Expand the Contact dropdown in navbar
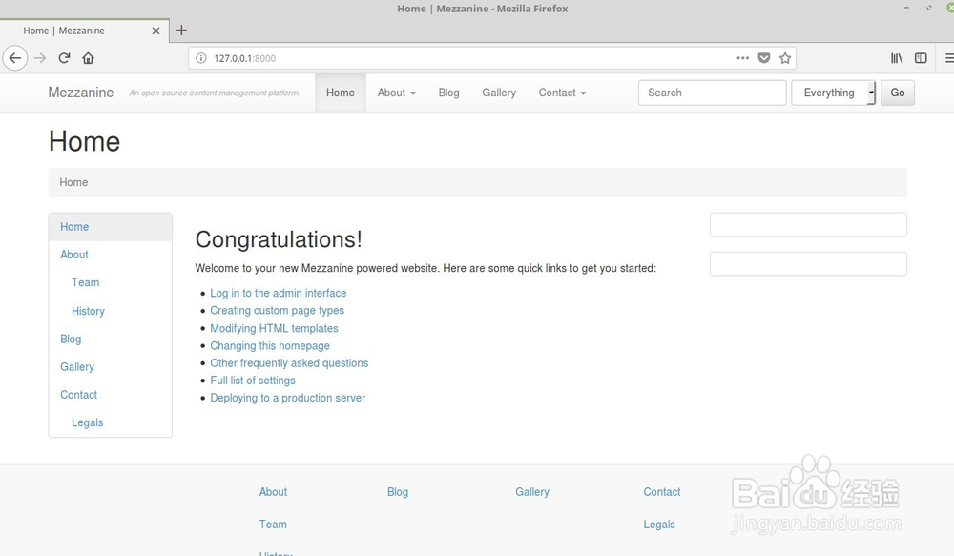The height and width of the screenshot is (556, 954). click(x=562, y=93)
